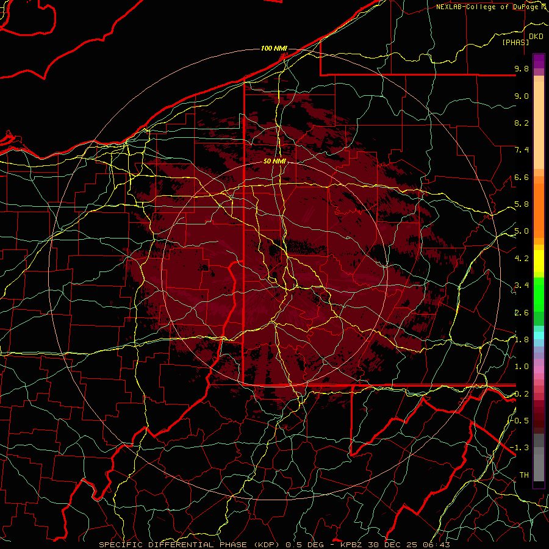The image size is (549, 549).
Task: Select the 5.8 legend value
Action: pos(522,204)
